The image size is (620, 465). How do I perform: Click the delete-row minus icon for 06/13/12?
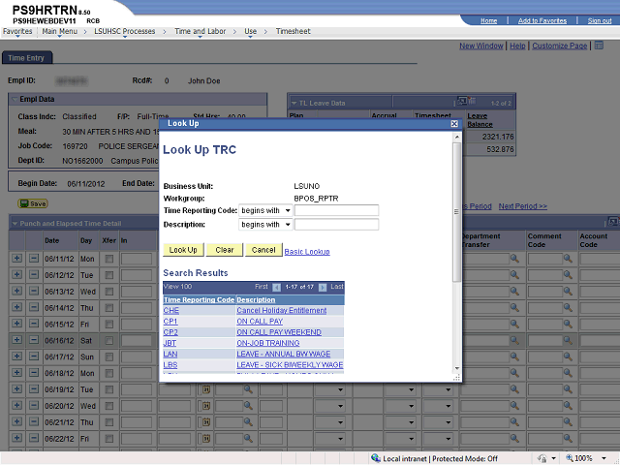(x=34, y=291)
